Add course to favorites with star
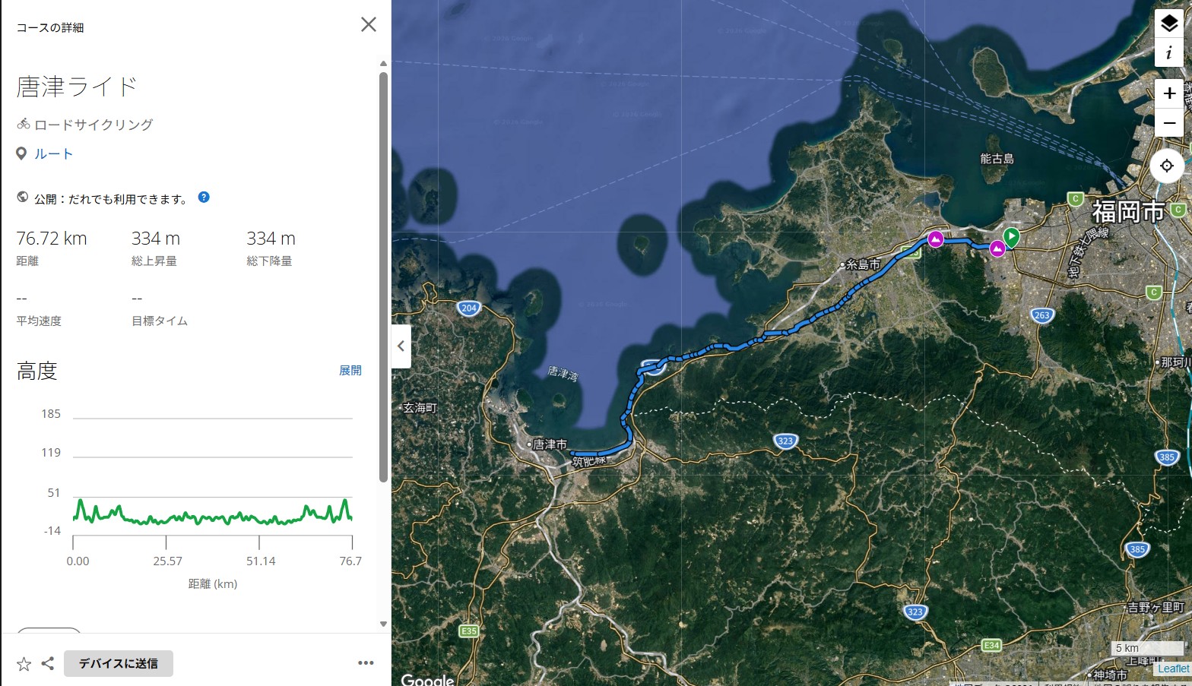The image size is (1192, 686). pyautogui.click(x=24, y=664)
